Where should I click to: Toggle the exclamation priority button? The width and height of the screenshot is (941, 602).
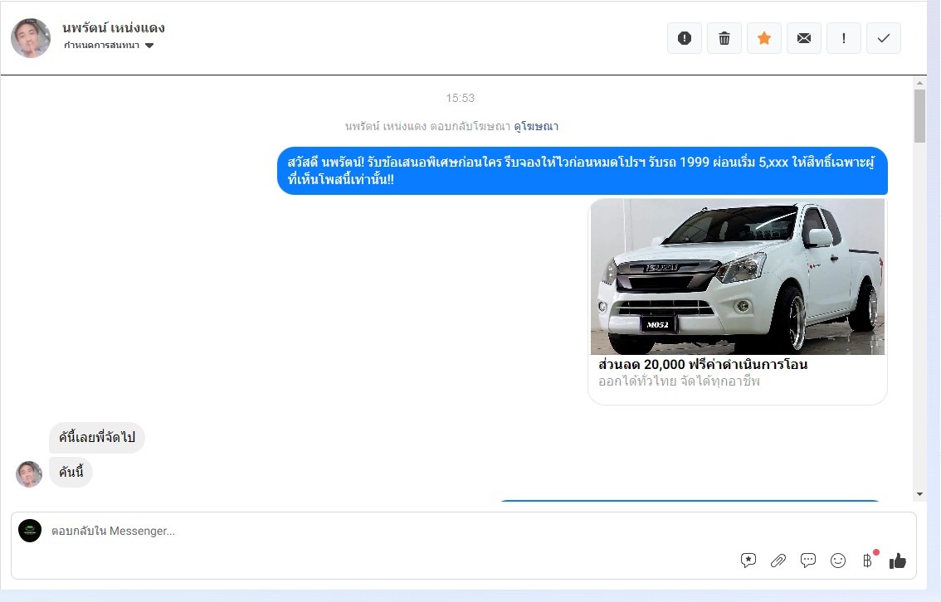click(x=844, y=38)
